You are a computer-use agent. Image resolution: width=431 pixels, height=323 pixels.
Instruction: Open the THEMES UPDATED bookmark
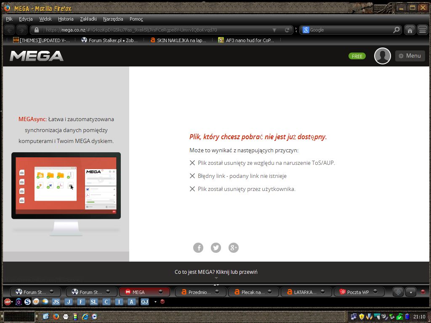pyautogui.click(x=42, y=40)
